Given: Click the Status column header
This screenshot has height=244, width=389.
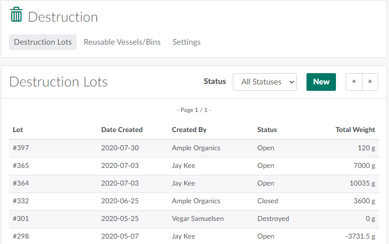Looking at the screenshot, I should tap(267, 130).
